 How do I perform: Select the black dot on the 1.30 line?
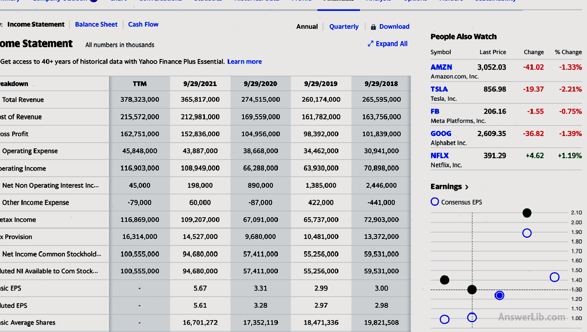point(472,290)
